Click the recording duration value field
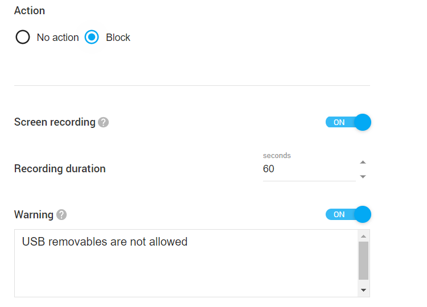 (307, 169)
